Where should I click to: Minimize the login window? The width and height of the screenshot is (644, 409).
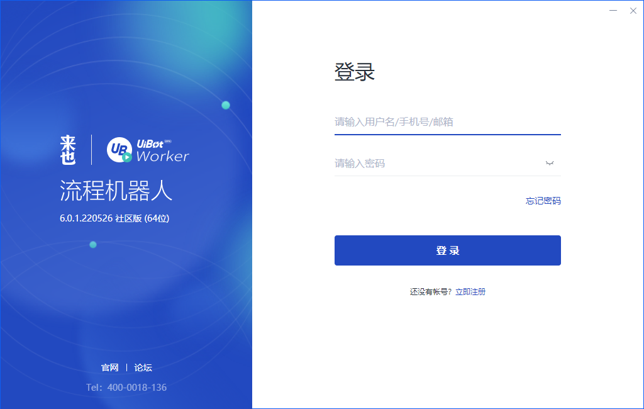(613, 11)
